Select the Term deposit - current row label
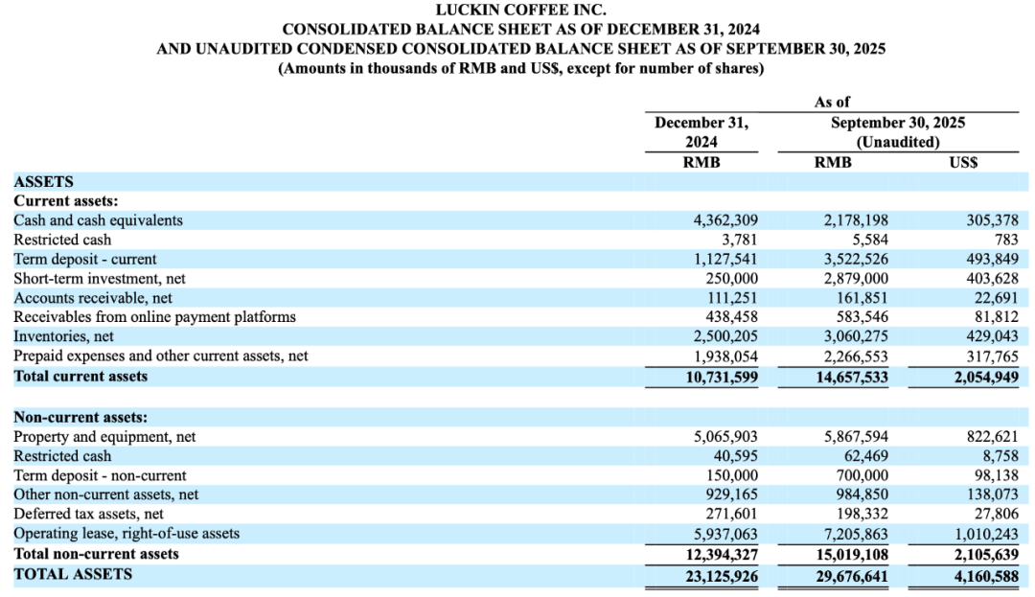Image resolution: width=1035 pixels, height=597 pixels. (85, 259)
